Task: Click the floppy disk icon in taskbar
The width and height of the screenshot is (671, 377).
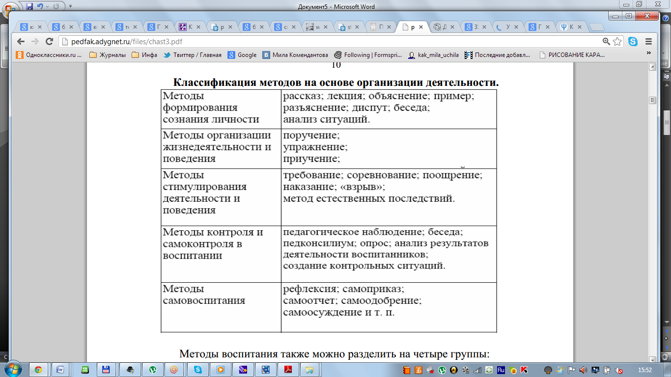Action: (x=106, y=369)
